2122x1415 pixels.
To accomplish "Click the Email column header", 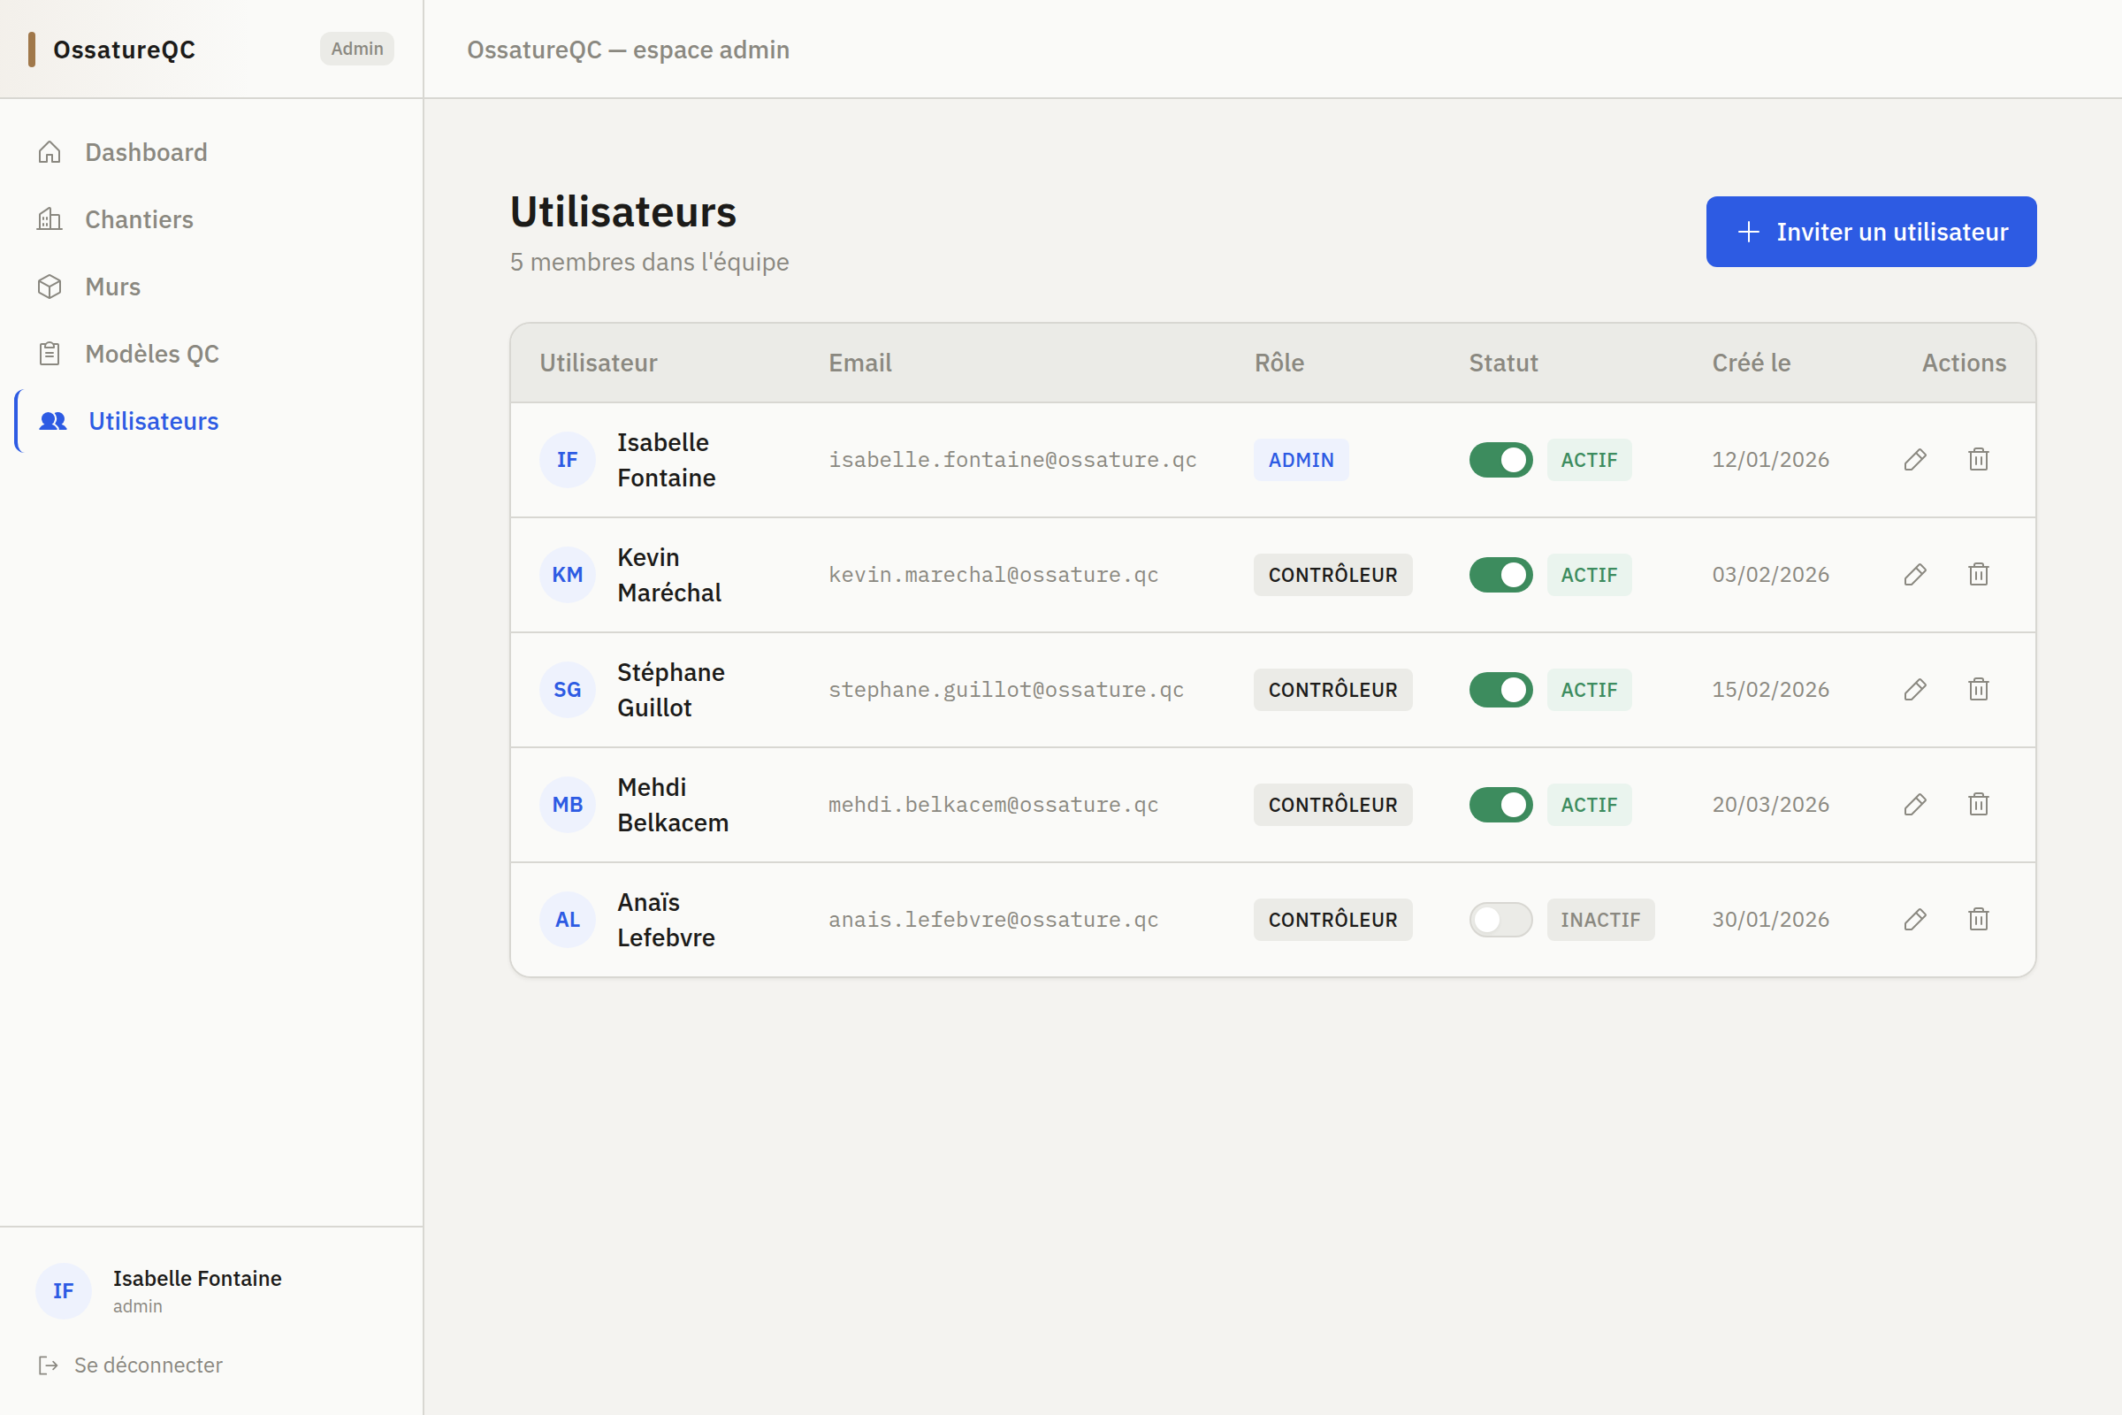I will [859, 362].
